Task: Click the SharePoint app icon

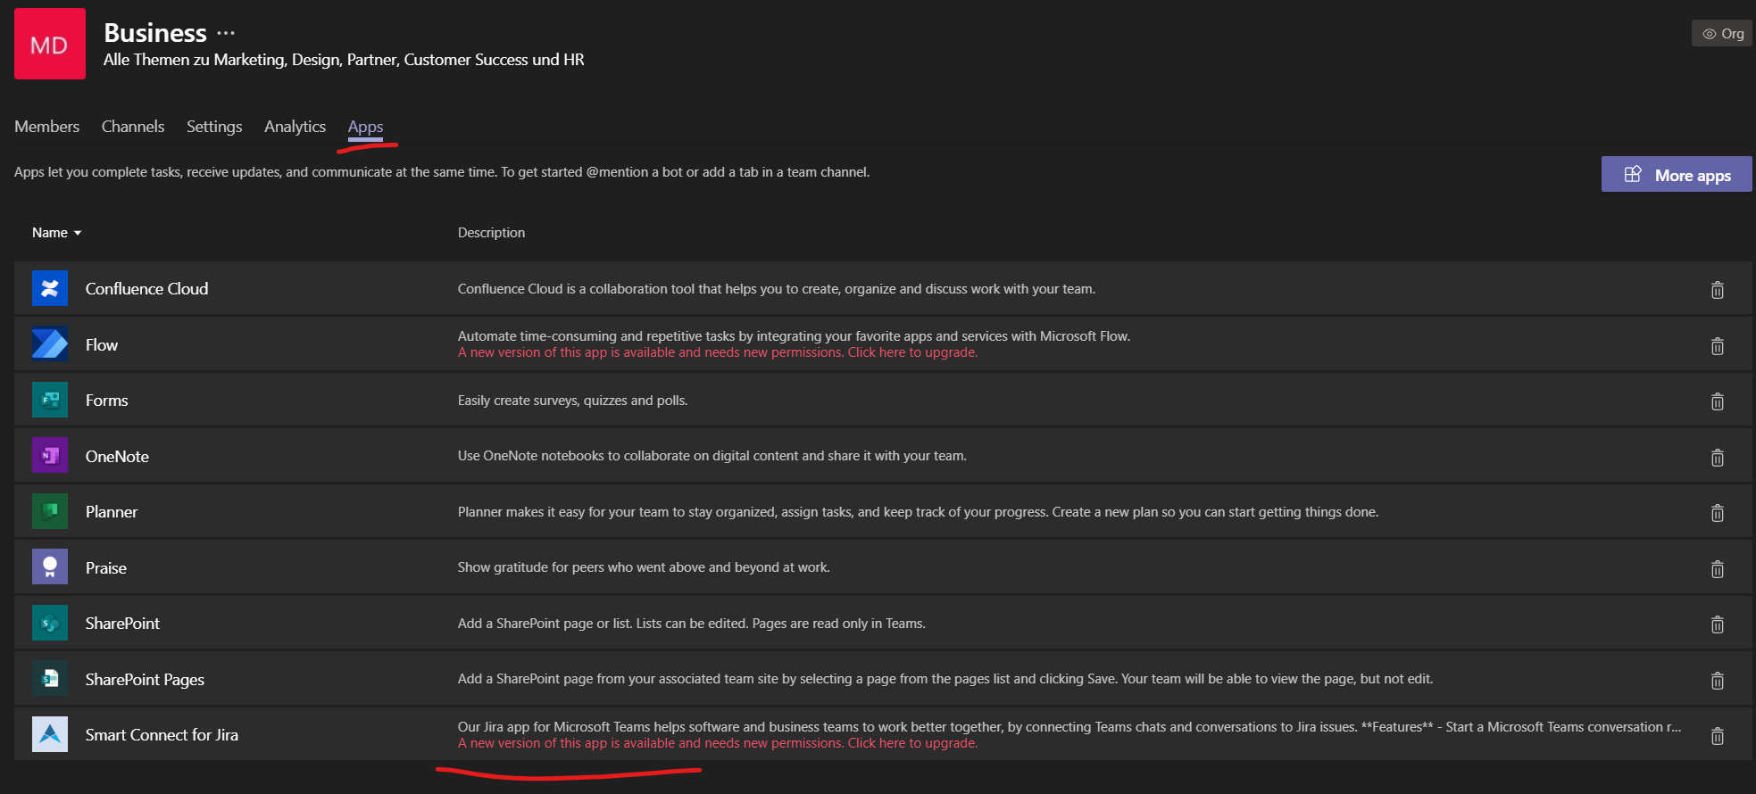Action: coord(50,623)
